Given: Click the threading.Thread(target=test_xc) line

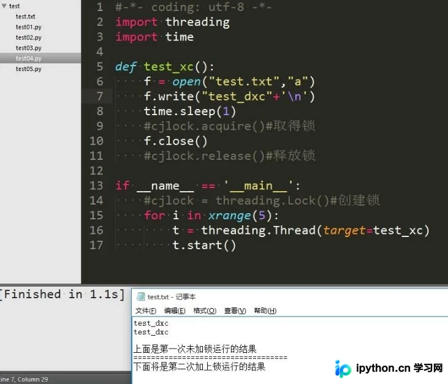Looking at the screenshot, I should (301, 230).
